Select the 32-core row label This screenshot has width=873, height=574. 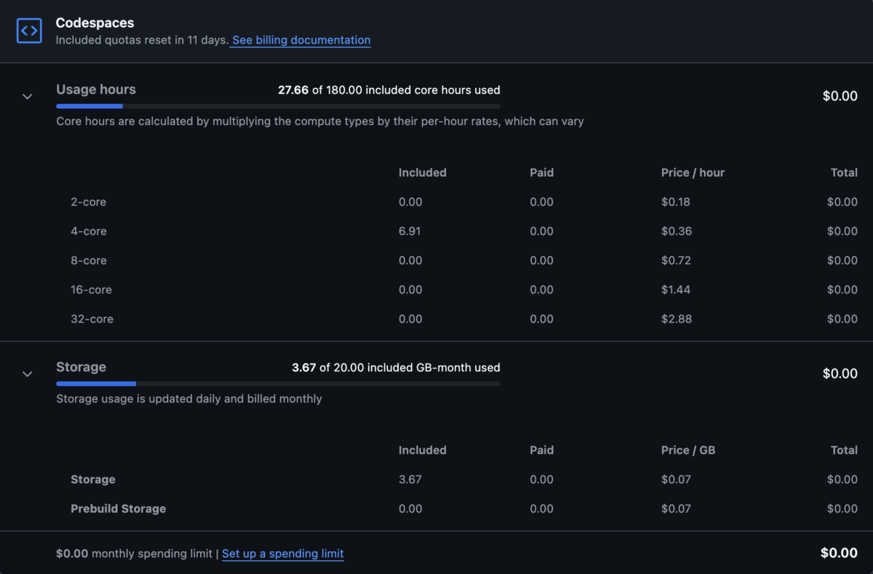point(92,319)
